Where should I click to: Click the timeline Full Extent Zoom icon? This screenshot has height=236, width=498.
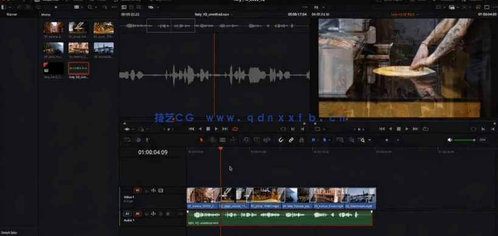pos(340,140)
